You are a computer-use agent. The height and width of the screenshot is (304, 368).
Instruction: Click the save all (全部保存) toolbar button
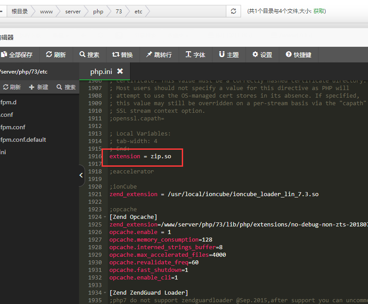pos(17,55)
